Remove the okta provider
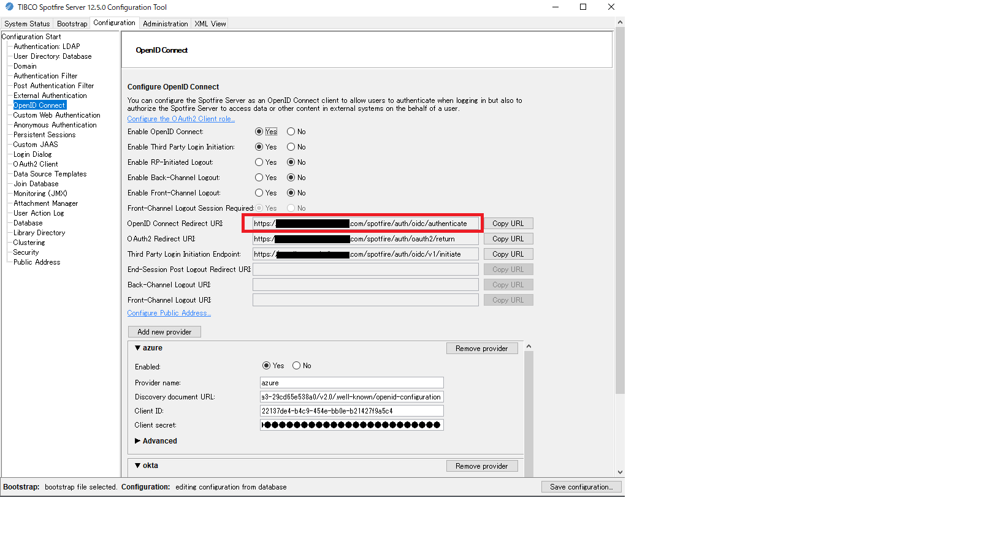1008x555 pixels. point(482,466)
